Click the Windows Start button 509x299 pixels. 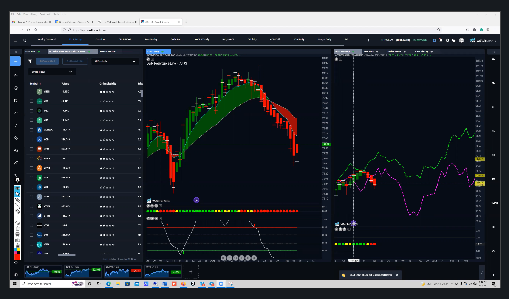tap(14, 284)
